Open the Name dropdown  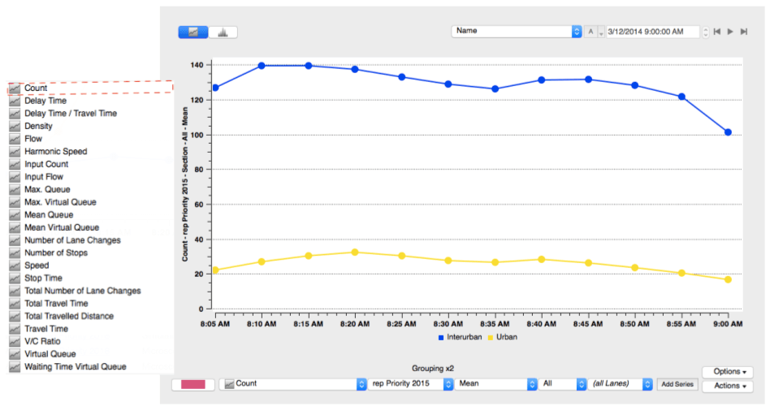click(x=516, y=31)
